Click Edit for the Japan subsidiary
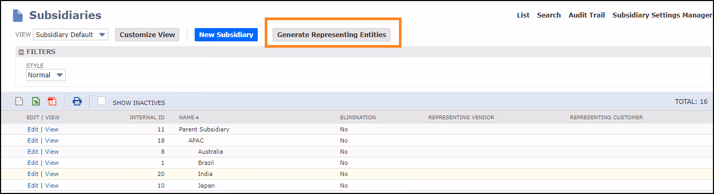The height and width of the screenshot is (194, 714). (33, 186)
